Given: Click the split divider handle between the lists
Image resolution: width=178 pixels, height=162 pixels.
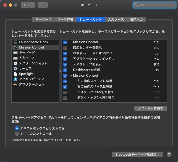Looking at the screenshot, I should [60, 71].
